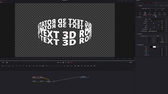Screen dimensions: 168x94
Task: Add a pRender particle node
Action: (x=71, y=66)
